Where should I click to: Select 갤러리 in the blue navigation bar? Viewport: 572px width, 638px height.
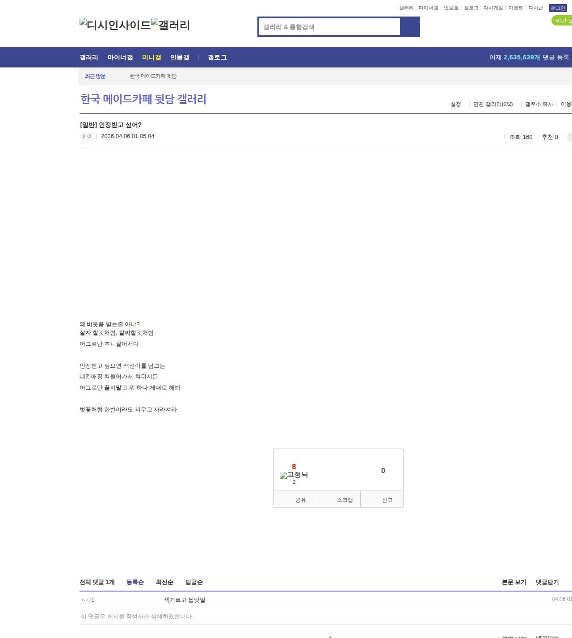coord(89,58)
